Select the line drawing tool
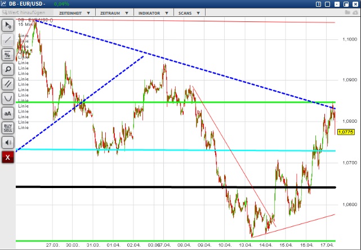This screenshot has height=250, width=361. [x=8, y=40]
